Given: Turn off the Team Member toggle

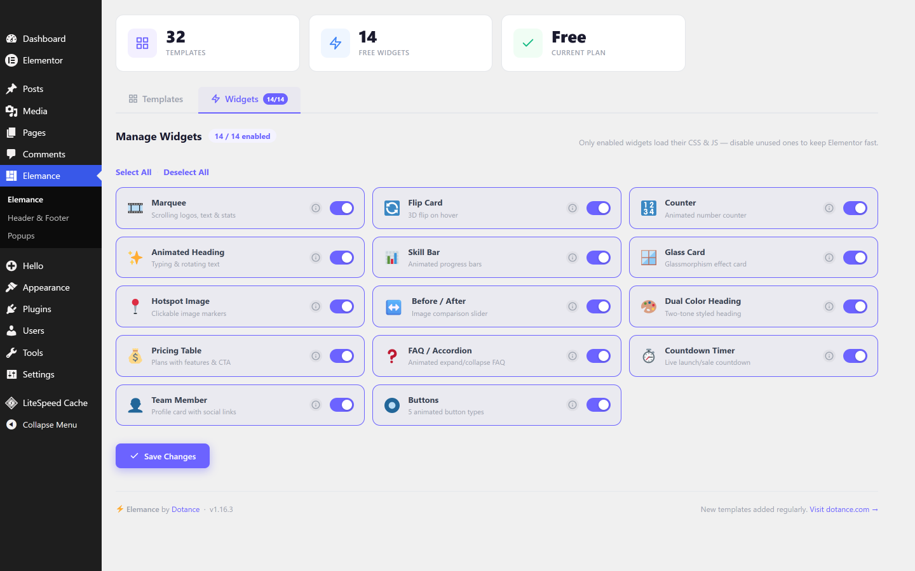Looking at the screenshot, I should [x=342, y=405].
